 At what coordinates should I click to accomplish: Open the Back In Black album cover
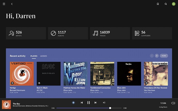tap(48, 74)
